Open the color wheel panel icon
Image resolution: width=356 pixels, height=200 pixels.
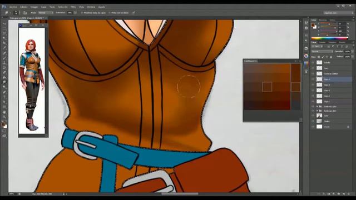[x=306, y=56]
